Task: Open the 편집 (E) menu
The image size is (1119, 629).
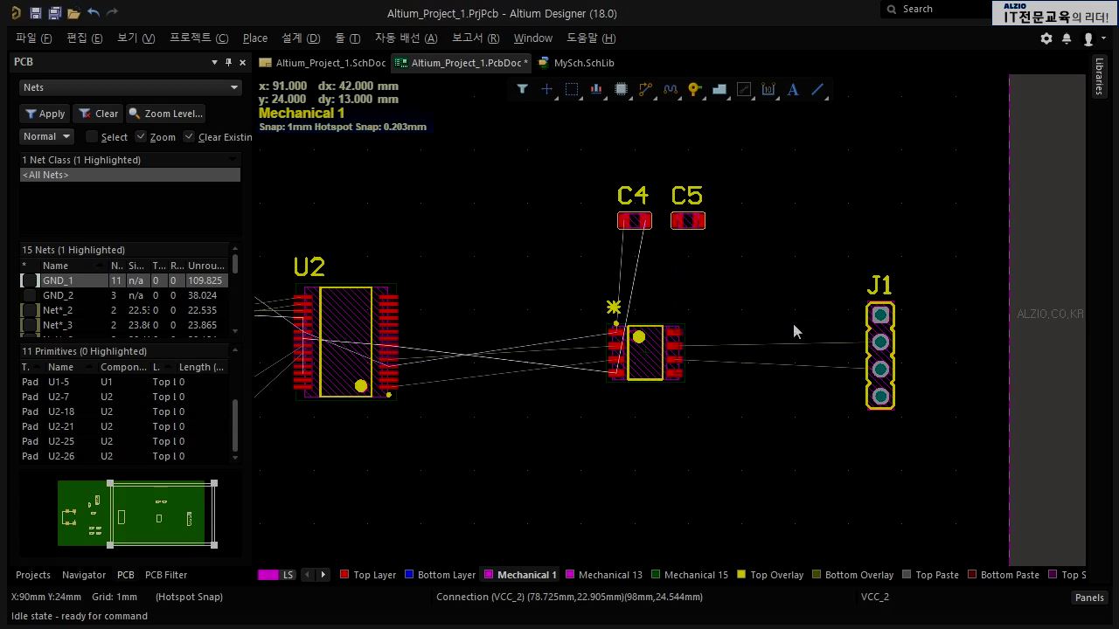Action: (x=84, y=38)
